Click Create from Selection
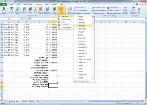Viewport: 147px width, 105px height. click(x=82, y=13)
